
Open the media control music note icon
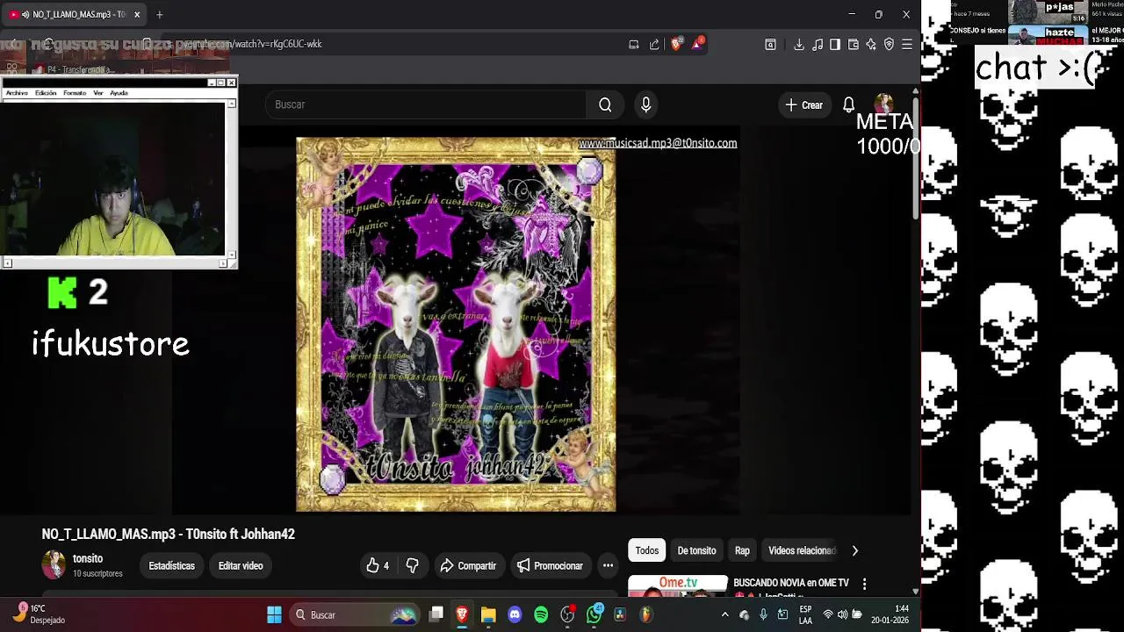(818, 45)
